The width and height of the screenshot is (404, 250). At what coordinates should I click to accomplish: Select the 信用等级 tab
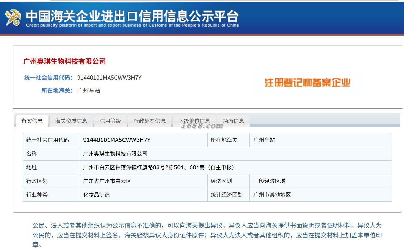click(110, 121)
